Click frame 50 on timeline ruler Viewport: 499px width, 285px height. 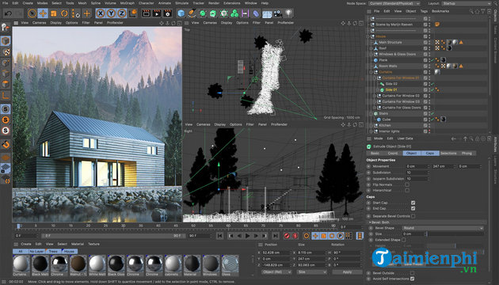coord(193,226)
